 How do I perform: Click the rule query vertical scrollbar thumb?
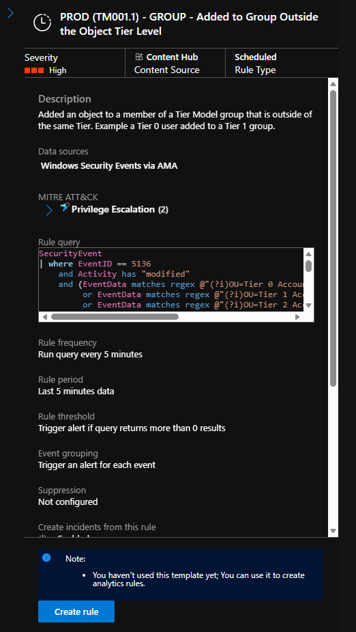click(308, 266)
